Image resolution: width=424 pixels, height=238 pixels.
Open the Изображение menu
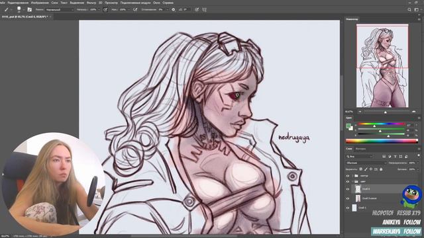pos(40,3)
